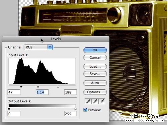Confirm the Levels adjustment with OK
This screenshot has width=167, height=125.
[95, 50]
